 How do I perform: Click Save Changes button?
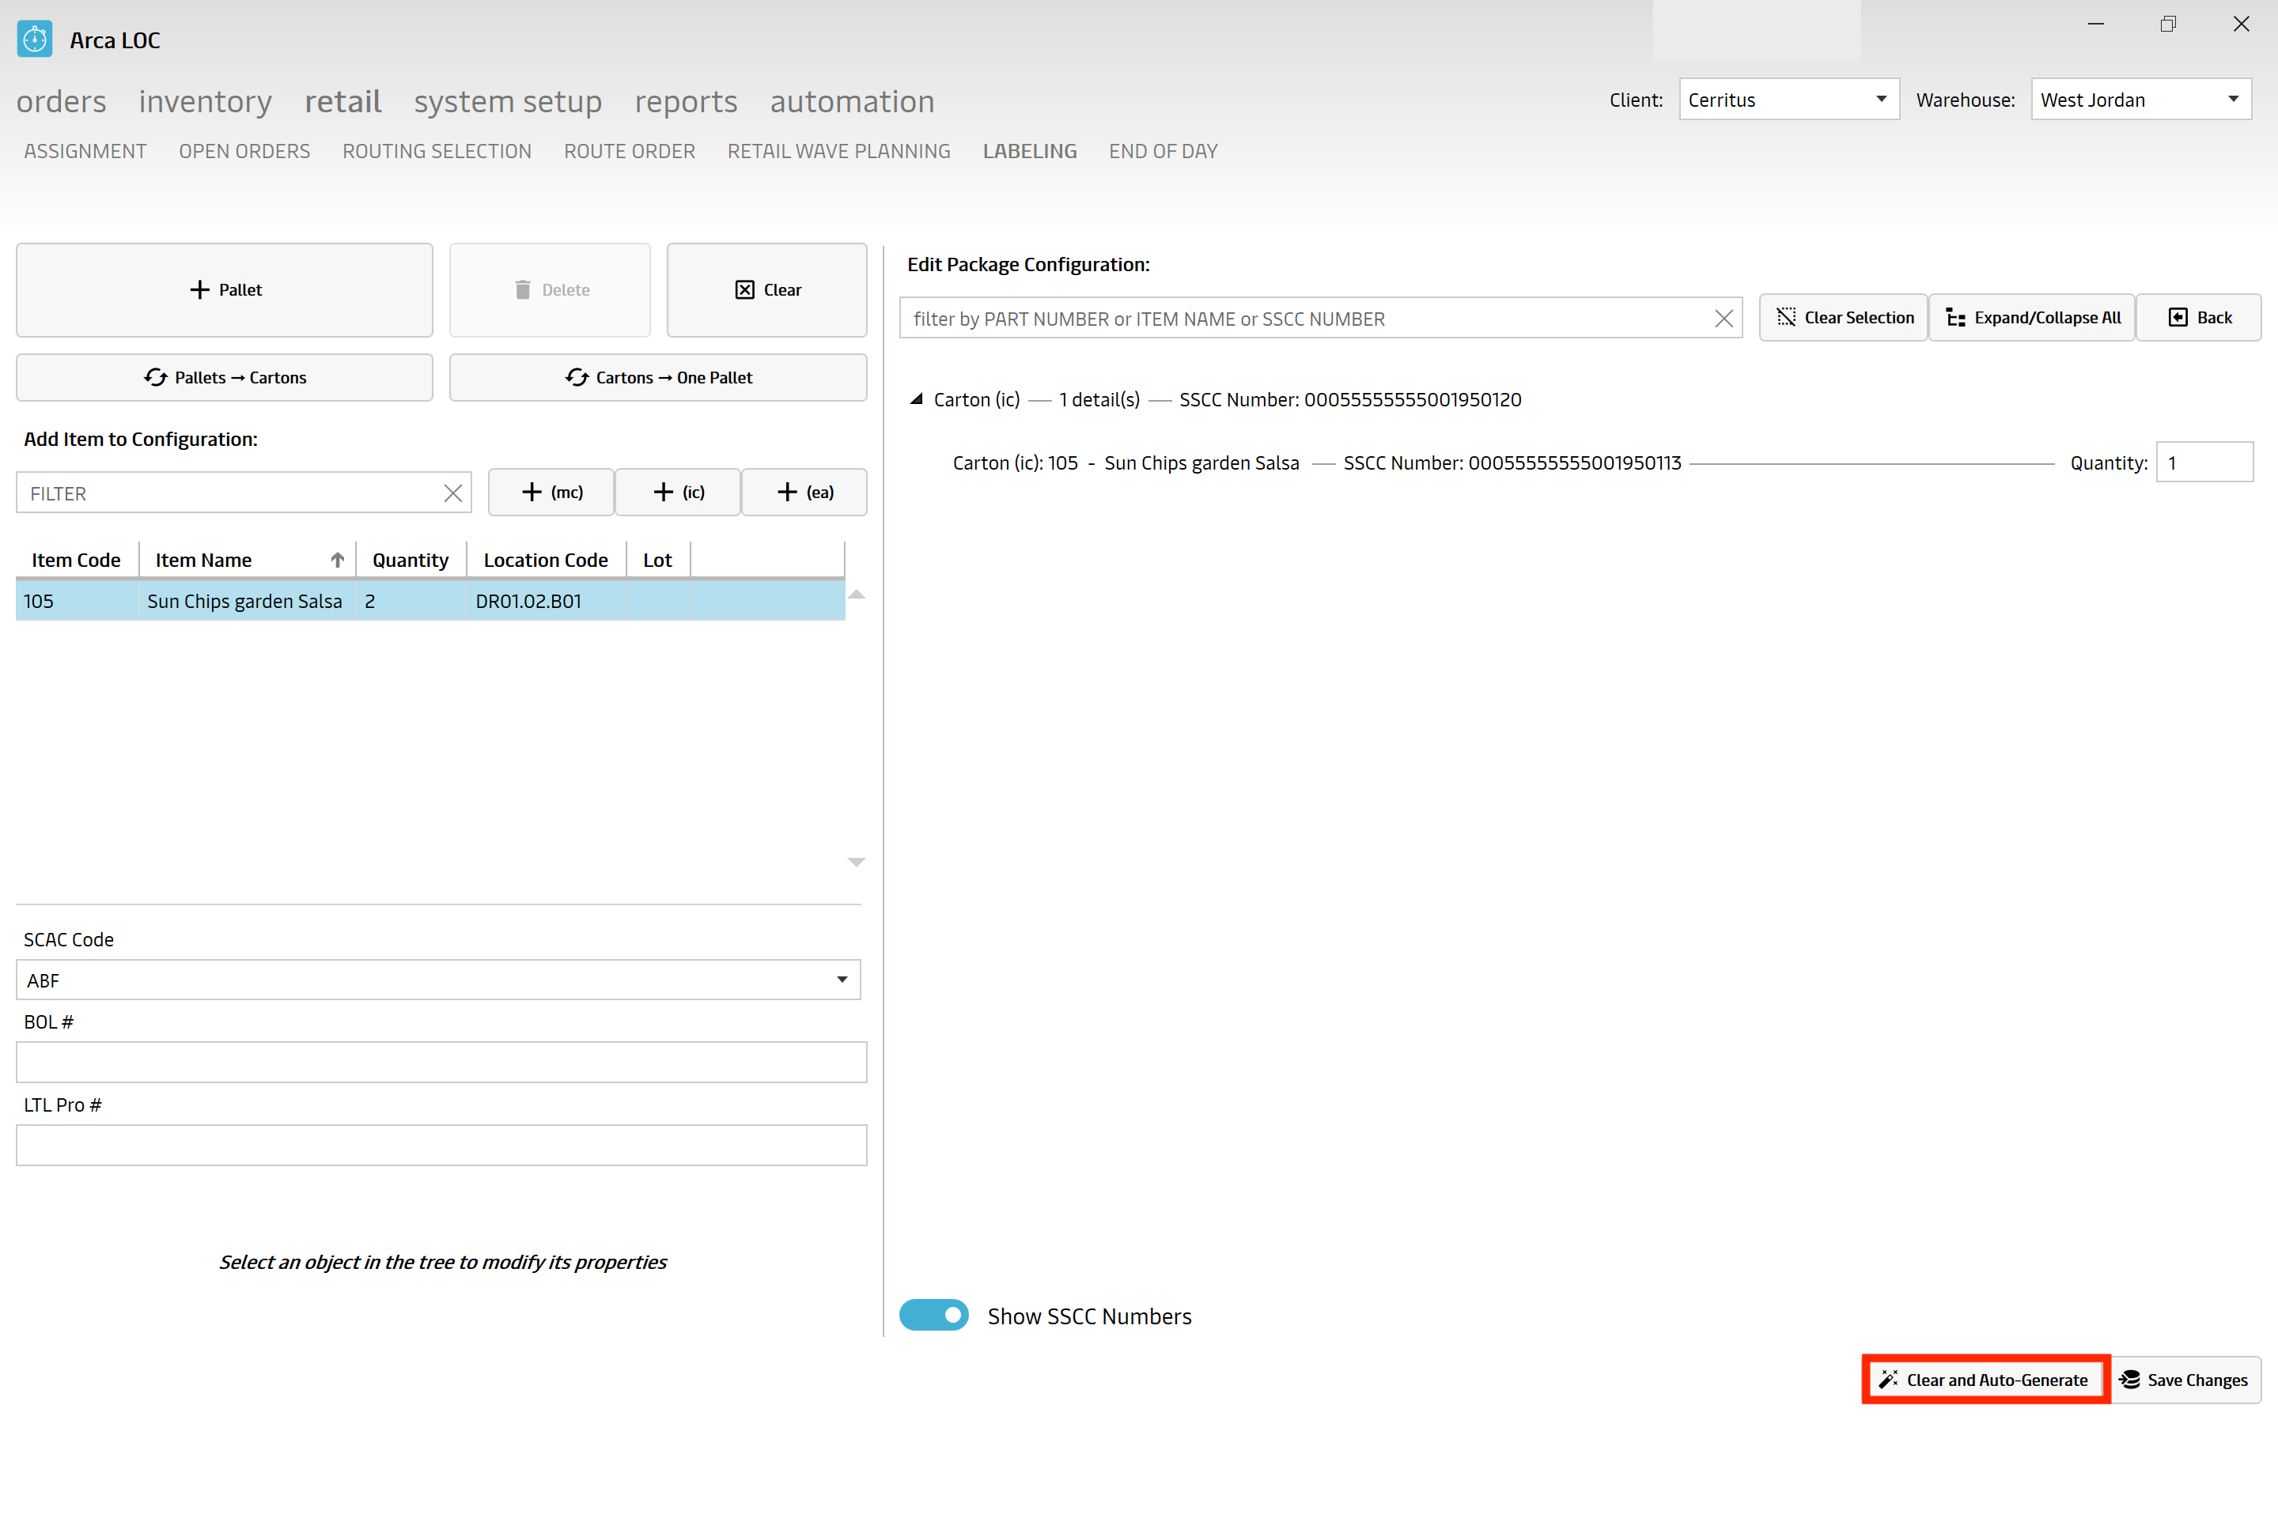tap(2185, 1380)
